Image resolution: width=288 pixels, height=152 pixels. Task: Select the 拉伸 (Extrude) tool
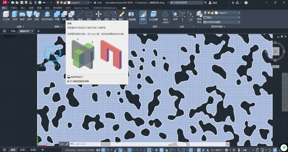pos(15,16)
